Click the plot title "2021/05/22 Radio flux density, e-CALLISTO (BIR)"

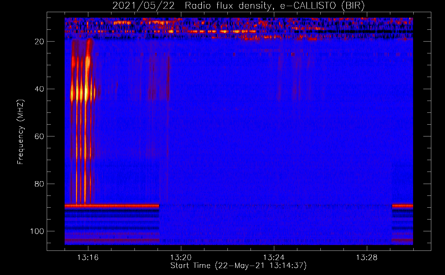[238, 6]
